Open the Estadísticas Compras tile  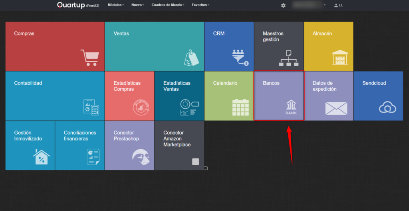coord(129,96)
